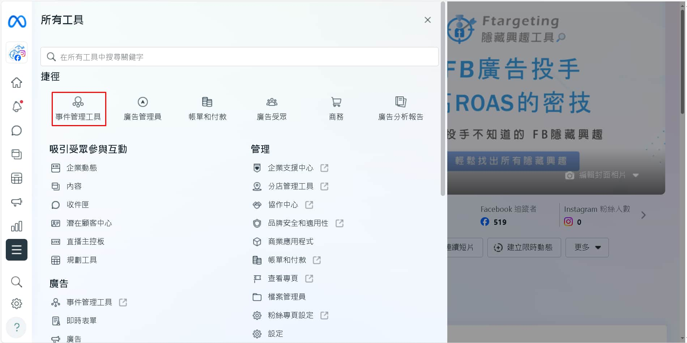Open 分店管理工具 under 管理

290,186
